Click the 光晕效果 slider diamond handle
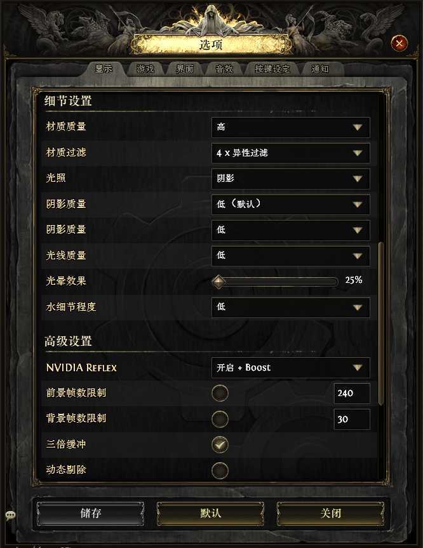Screen dimensions: 423x548 coord(218,282)
